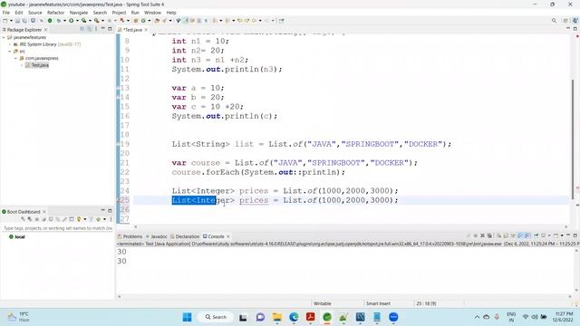This screenshot has width=580, height=326.
Task: Maximize the Console panel
Action: tap(575, 235)
